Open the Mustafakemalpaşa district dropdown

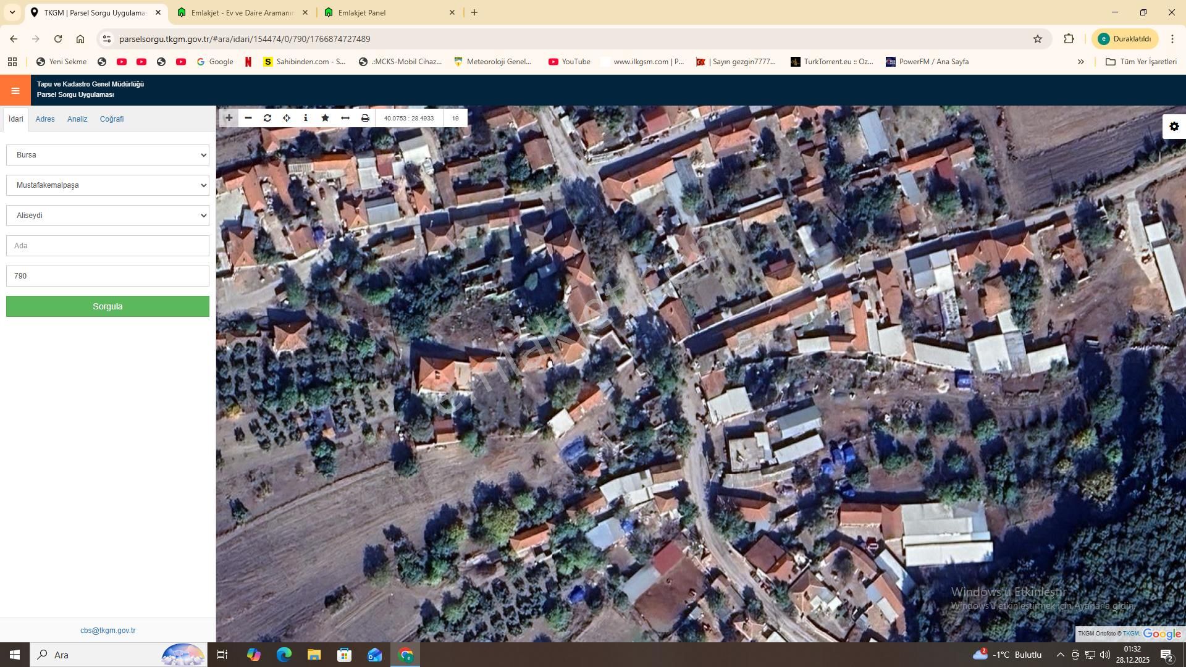coord(107,185)
